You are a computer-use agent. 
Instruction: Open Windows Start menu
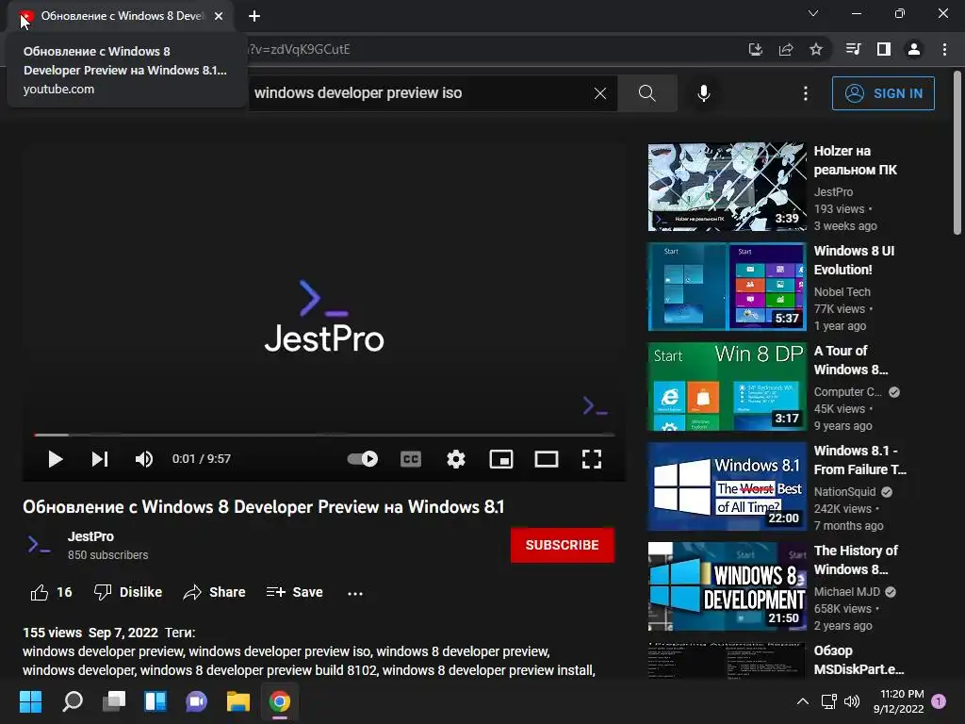30,701
